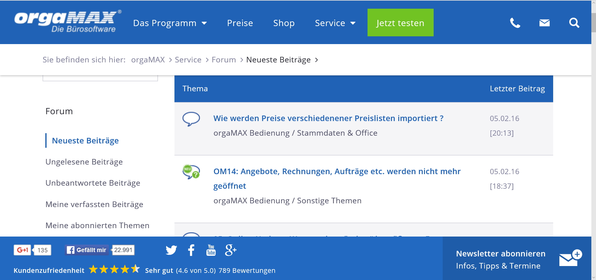Open the Facebook icon in footer

point(191,250)
